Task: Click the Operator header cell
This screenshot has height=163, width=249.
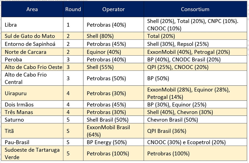Action: [113, 9]
